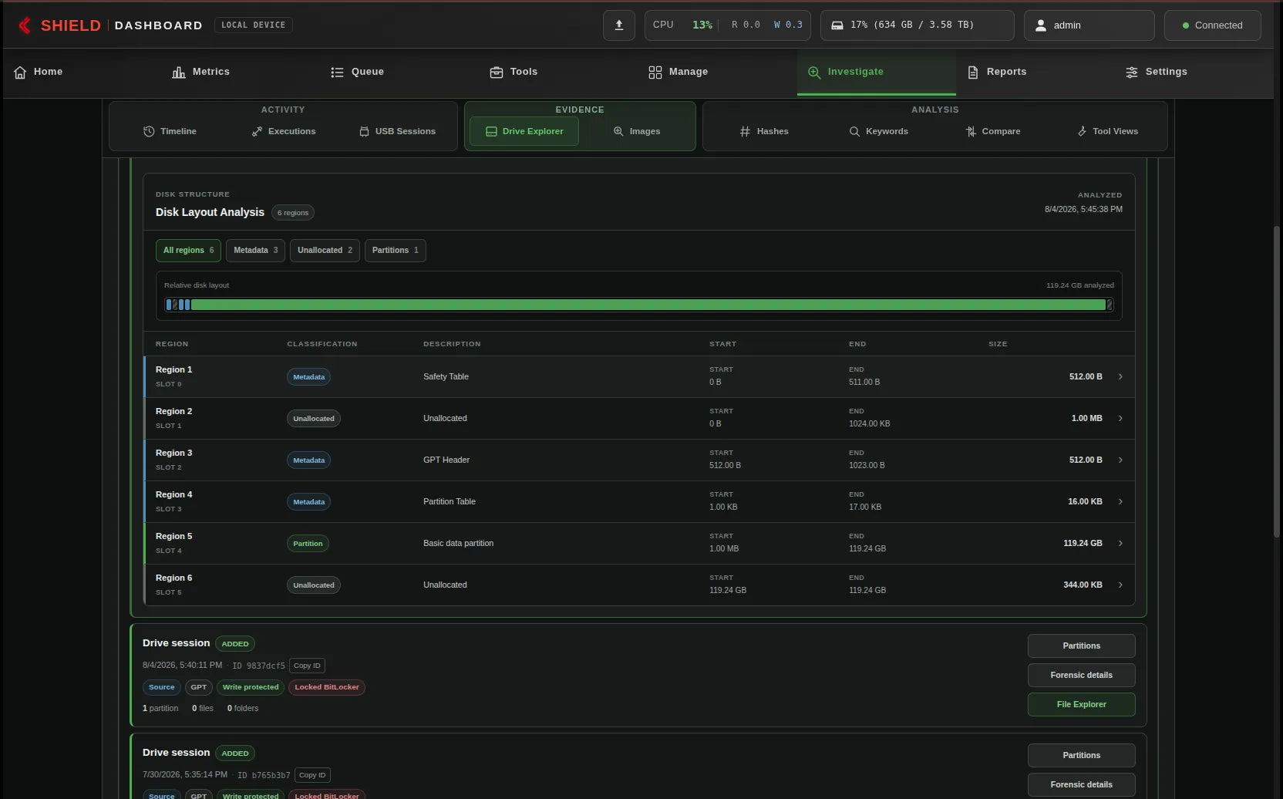This screenshot has width=1283, height=799.
Task: Click the green Connected status dot
Action: pyautogui.click(x=1186, y=25)
